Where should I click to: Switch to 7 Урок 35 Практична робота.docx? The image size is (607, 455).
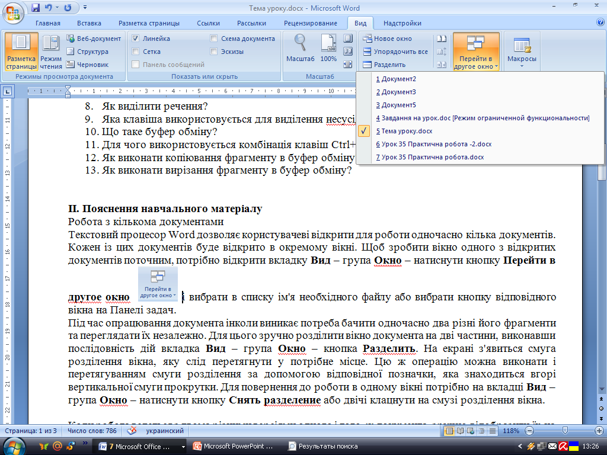[480, 157]
